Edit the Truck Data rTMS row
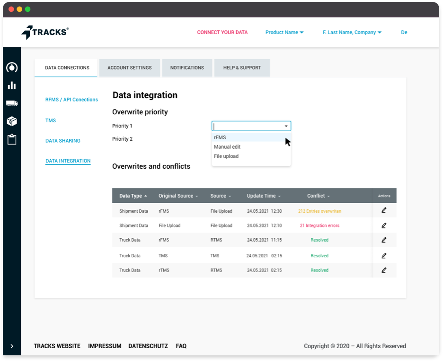 click(x=384, y=270)
